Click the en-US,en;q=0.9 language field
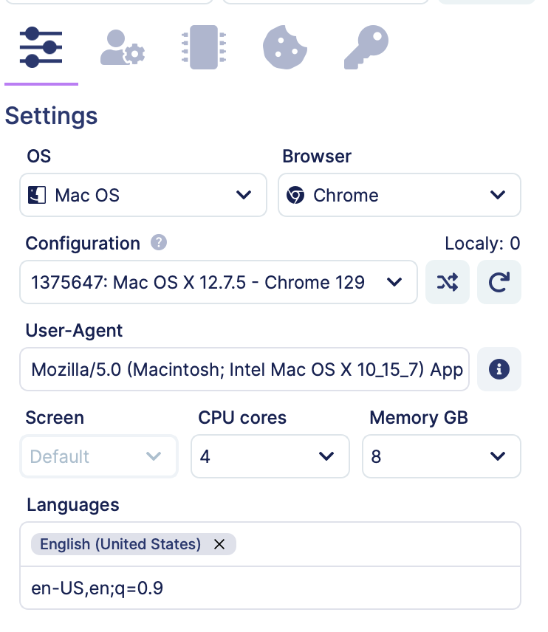Screen dimensions: 548x632 [270, 588]
